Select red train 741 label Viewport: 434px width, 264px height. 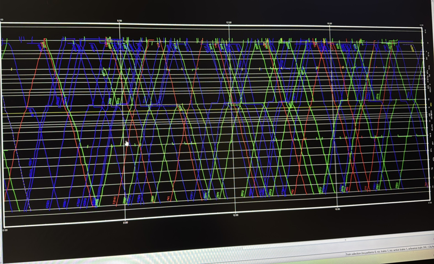169,198
